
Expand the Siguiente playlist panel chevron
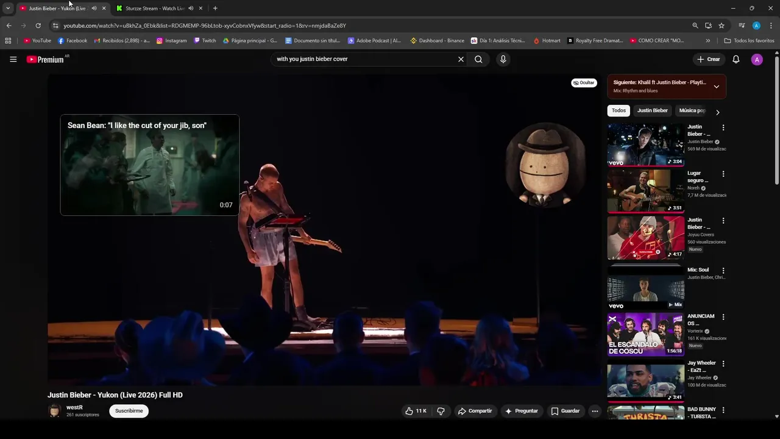point(716,87)
